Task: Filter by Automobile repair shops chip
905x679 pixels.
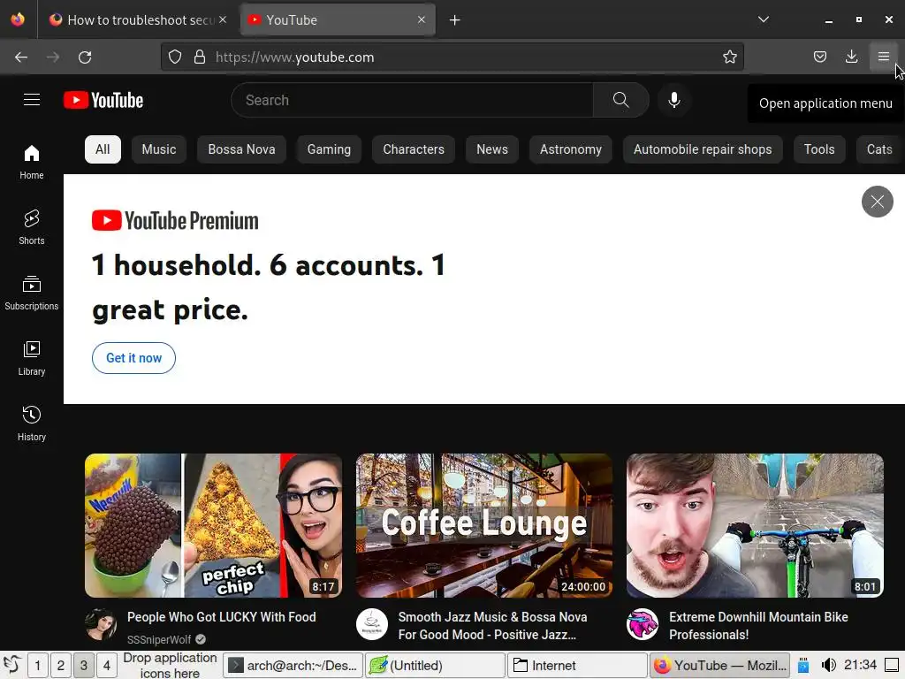Action: 703,149
